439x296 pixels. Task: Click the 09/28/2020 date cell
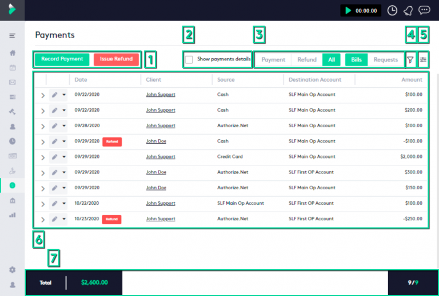(87, 125)
